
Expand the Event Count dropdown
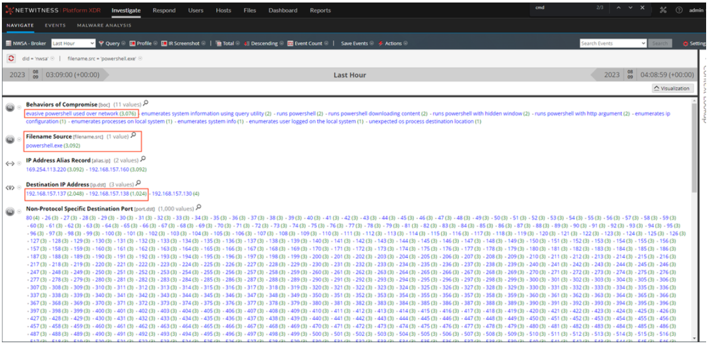coord(308,43)
